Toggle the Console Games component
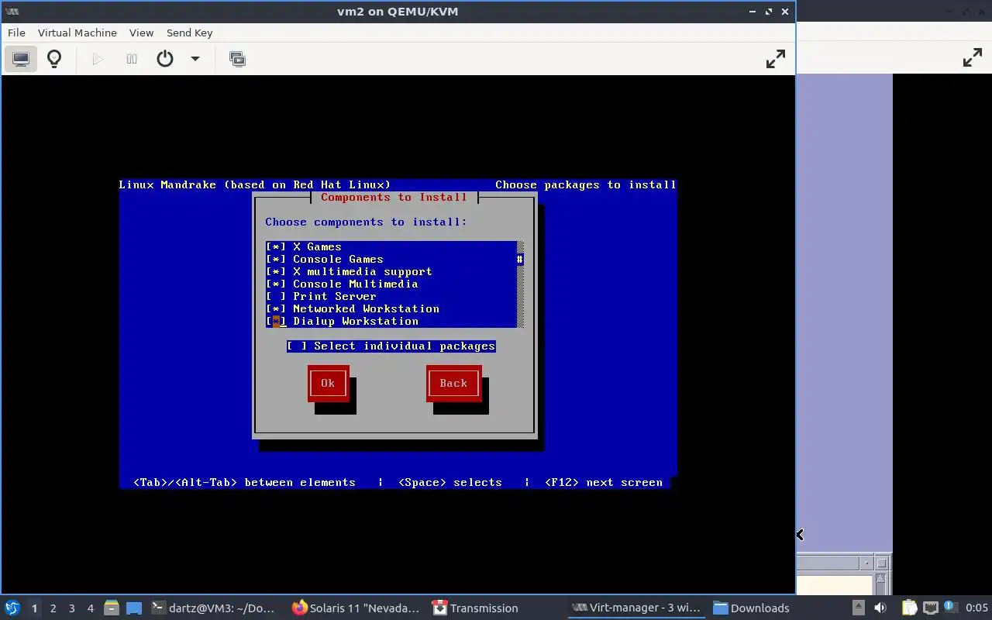 pyautogui.click(x=391, y=259)
